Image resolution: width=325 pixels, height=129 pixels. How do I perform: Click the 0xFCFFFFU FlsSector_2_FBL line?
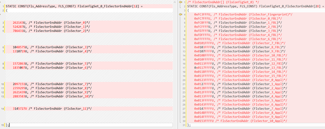[256, 27]
